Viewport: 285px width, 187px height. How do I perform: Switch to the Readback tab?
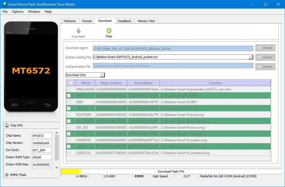(125, 21)
